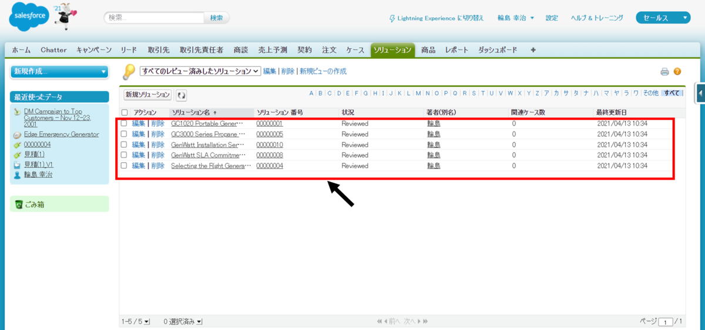Open the GC1020 Portable Generator solution link
Image resolution: width=705 pixels, height=330 pixels.
pyautogui.click(x=207, y=123)
